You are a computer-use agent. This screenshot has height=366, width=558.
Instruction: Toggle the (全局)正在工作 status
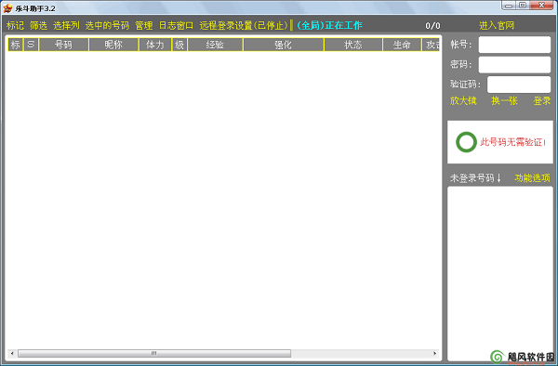329,26
